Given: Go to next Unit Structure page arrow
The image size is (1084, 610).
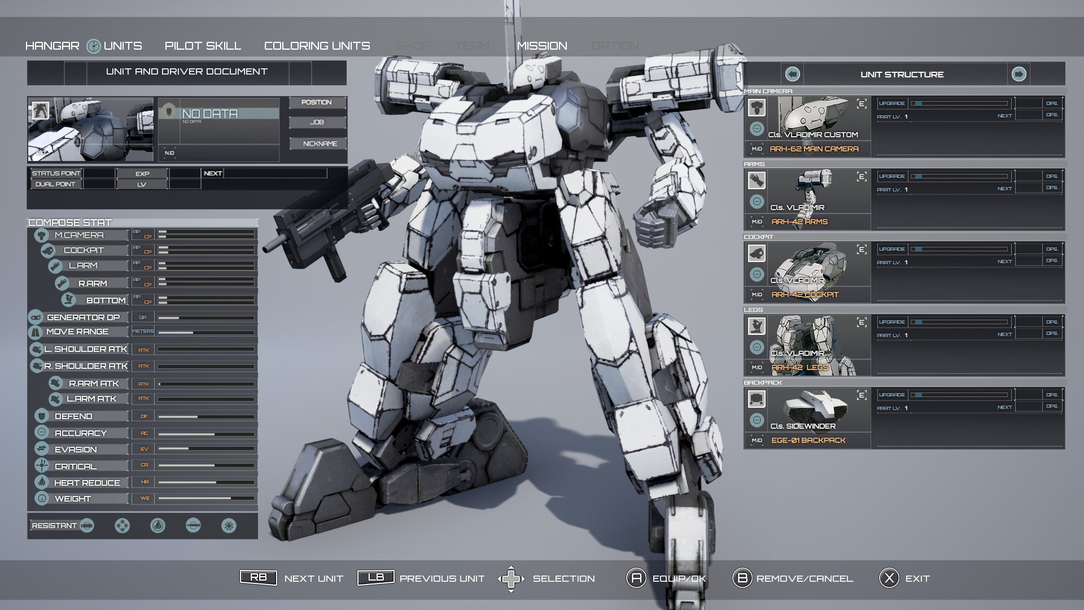Looking at the screenshot, I should coord(1019,74).
